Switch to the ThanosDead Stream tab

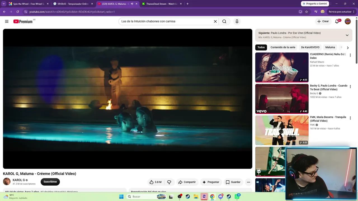pyautogui.click(x=162, y=4)
